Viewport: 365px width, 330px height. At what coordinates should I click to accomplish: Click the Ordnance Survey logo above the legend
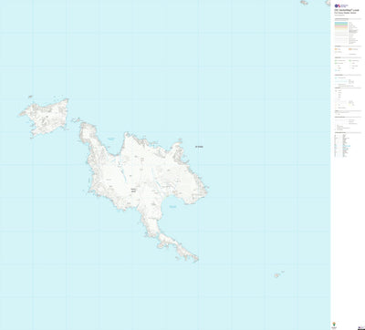[x=341, y=5]
